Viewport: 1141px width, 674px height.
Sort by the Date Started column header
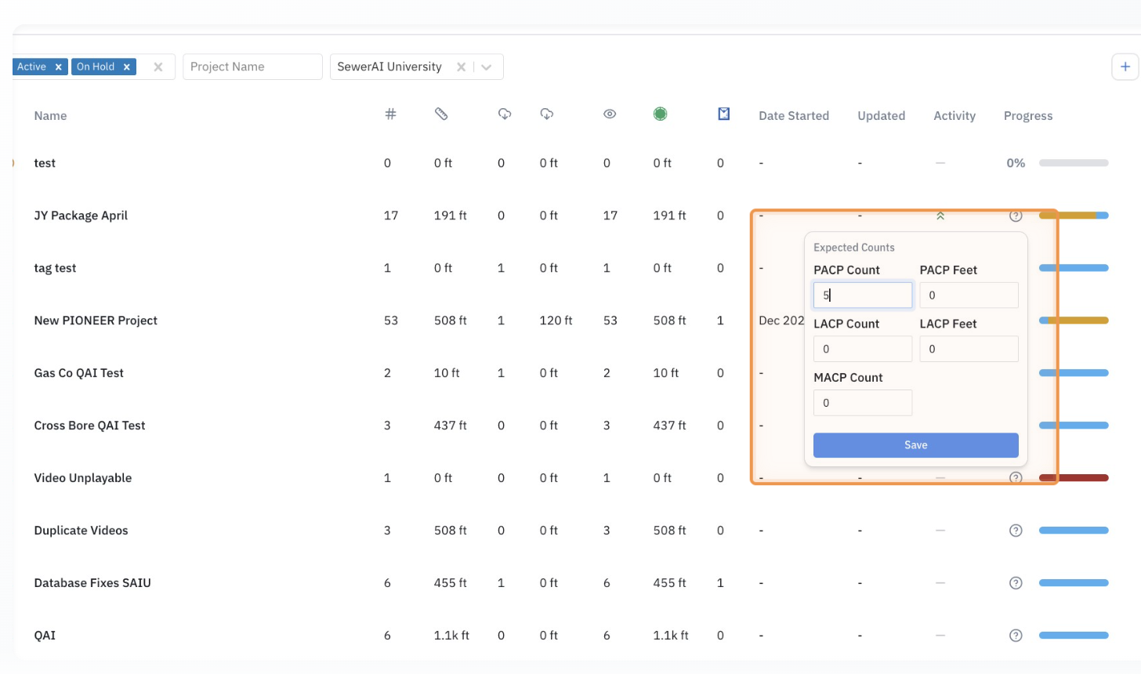pos(793,116)
